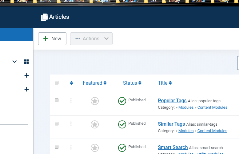
Task: Select the Smart Search row checkbox
Action: point(57,147)
